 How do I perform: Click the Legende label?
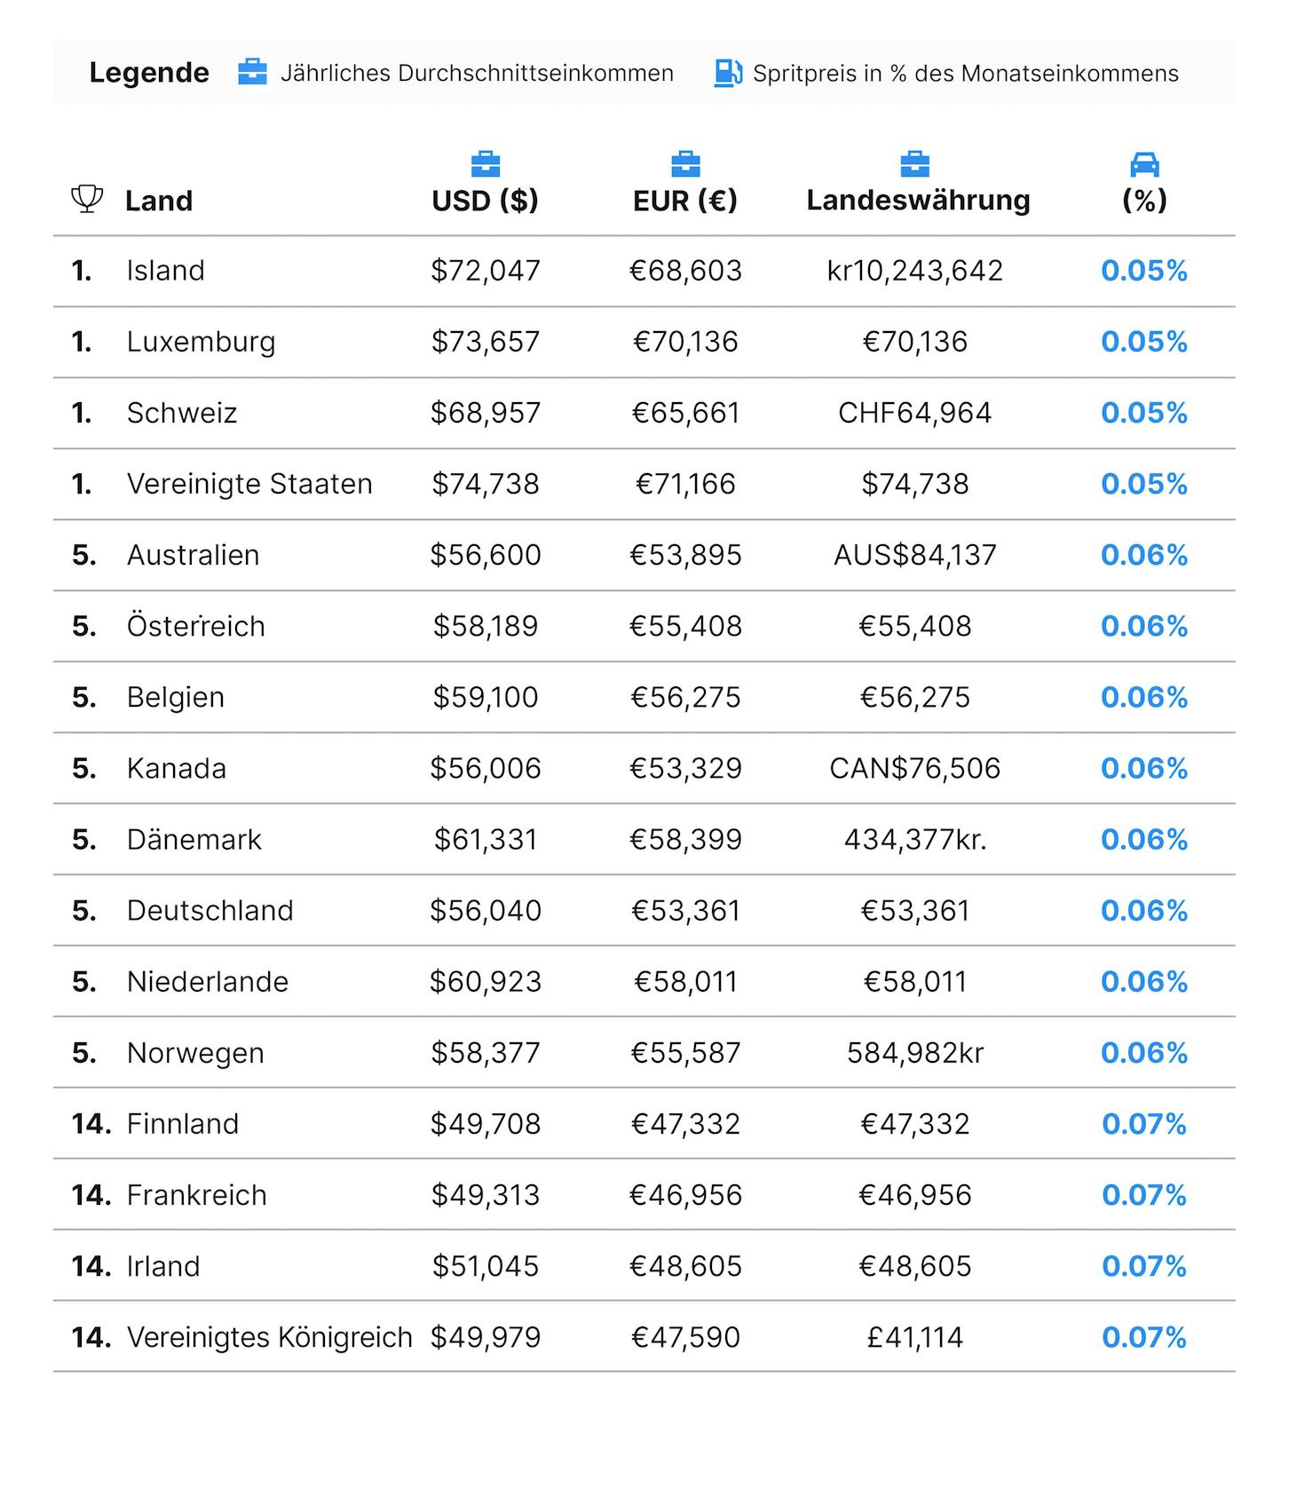[x=149, y=73]
